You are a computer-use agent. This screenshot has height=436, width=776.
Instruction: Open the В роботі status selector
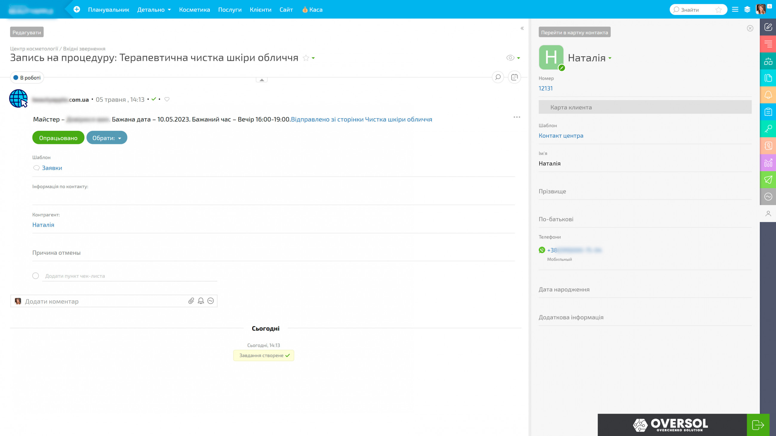point(27,77)
